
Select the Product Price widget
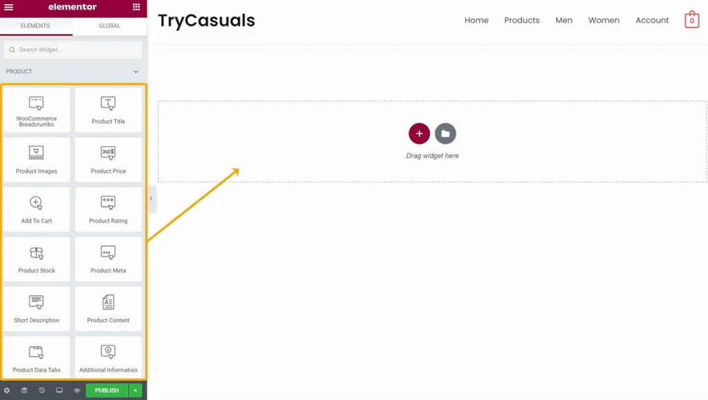(109, 160)
